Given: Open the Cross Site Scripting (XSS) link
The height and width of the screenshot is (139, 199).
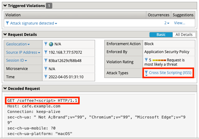Looking at the screenshot, I should (x=170, y=73).
